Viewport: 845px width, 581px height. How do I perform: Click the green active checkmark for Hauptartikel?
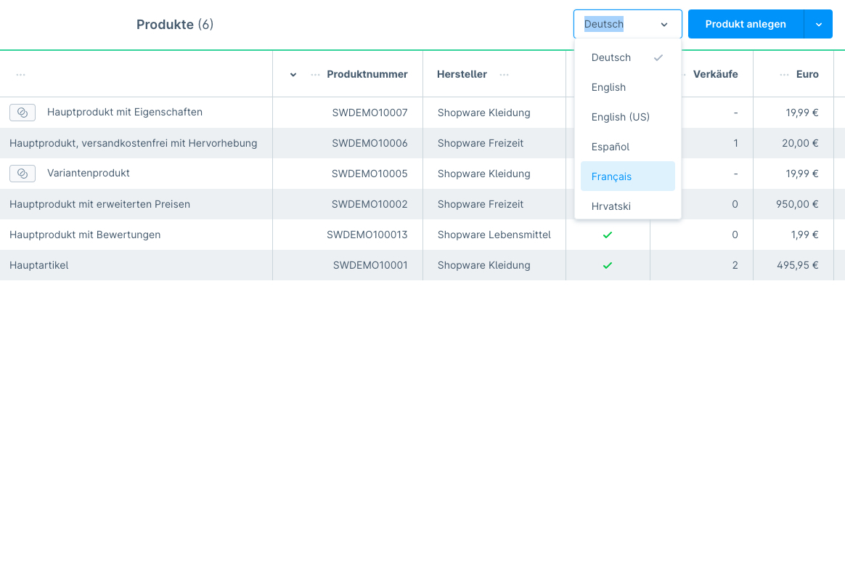tap(608, 266)
